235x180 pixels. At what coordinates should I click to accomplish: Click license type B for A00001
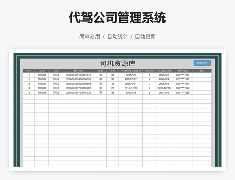[x=149, y=75]
